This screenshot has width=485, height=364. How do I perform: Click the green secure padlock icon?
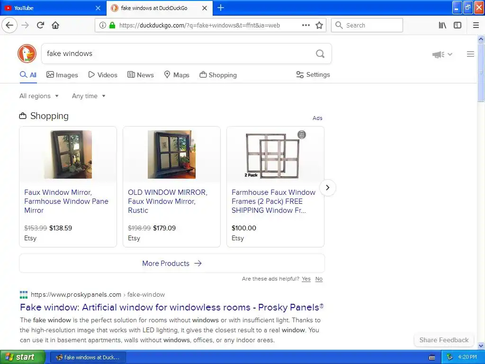tap(112, 26)
